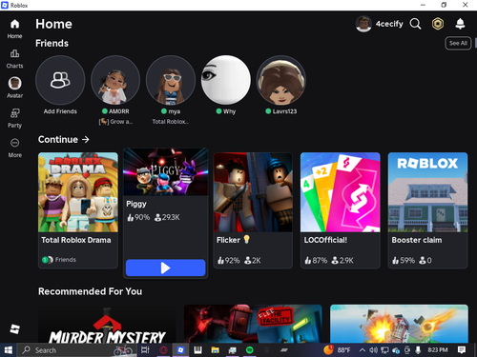The width and height of the screenshot is (477, 357).
Task: Open the volume speaker tray icon
Action: (x=373, y=350)
